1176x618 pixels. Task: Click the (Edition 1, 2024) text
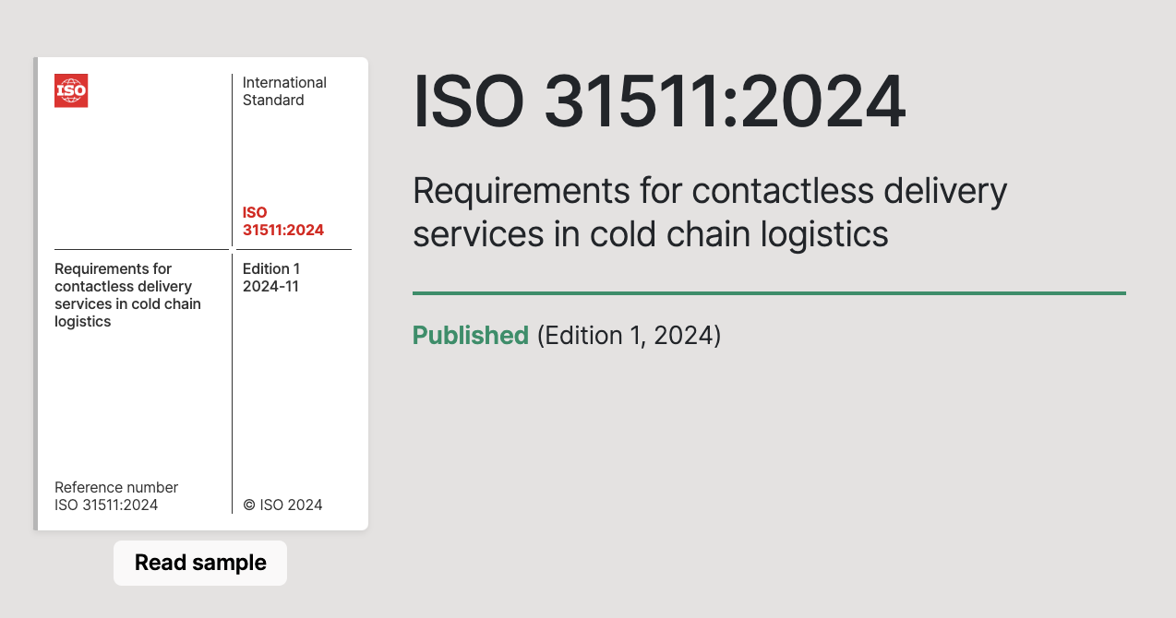click(629, 335)
